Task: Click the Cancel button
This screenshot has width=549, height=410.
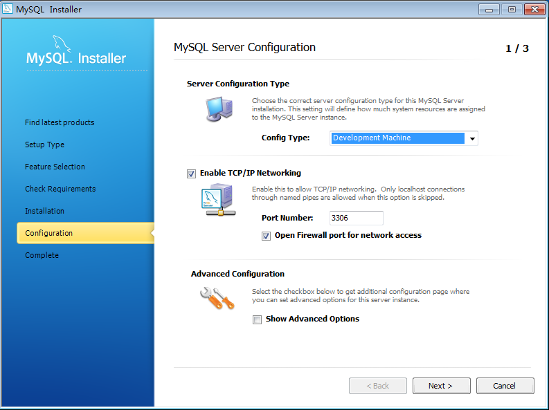Action: coord(505,386)
